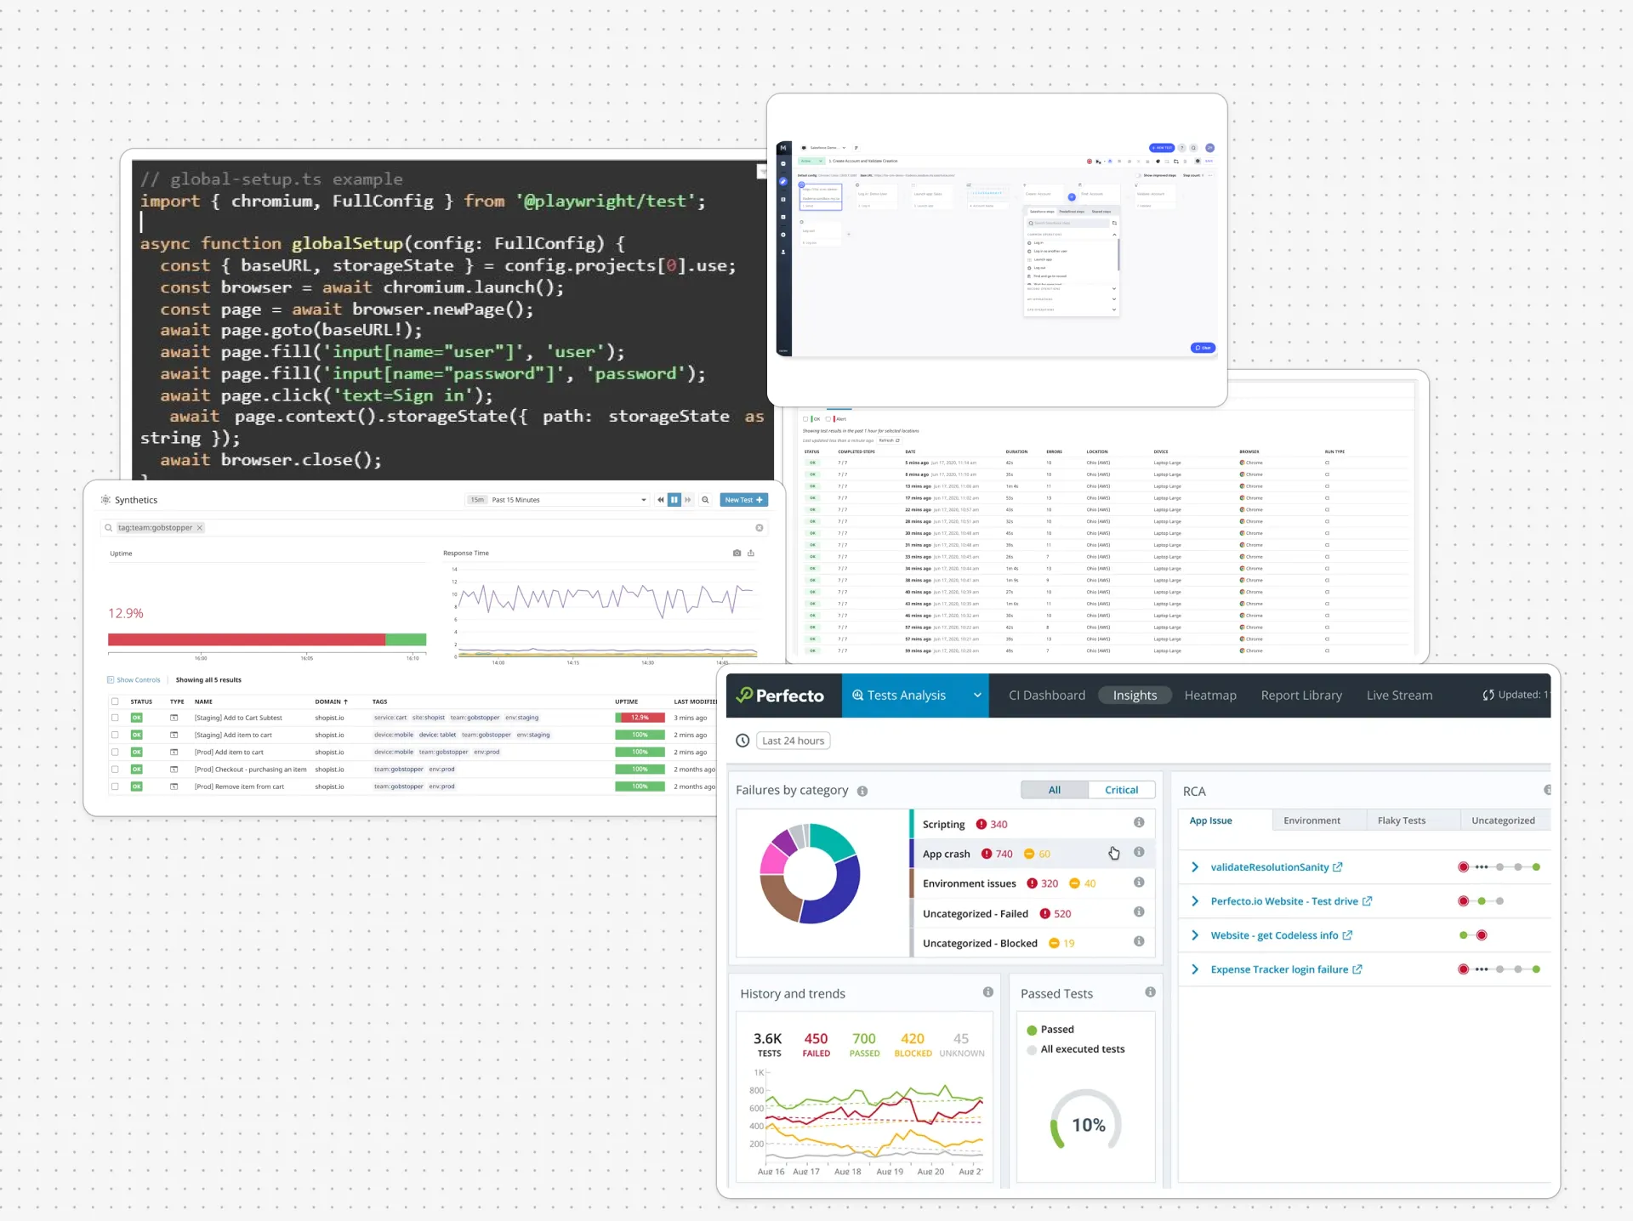Click the Chat button in test editor
Viewport: 1633px width, 1221px height.
point(1203,348)
